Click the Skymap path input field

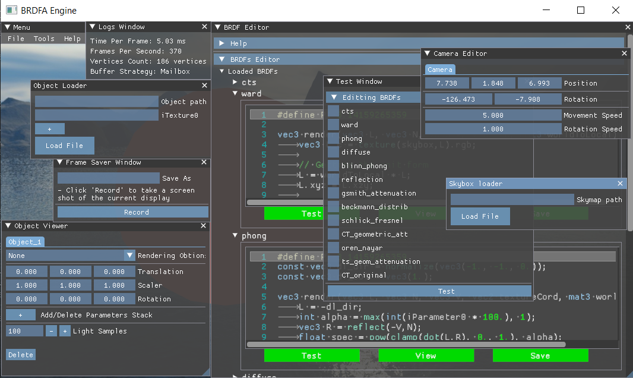pos(512,200)
